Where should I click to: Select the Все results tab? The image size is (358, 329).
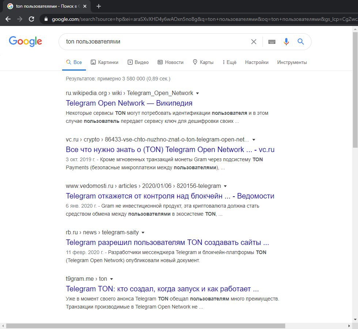click(x=74, y=63)
